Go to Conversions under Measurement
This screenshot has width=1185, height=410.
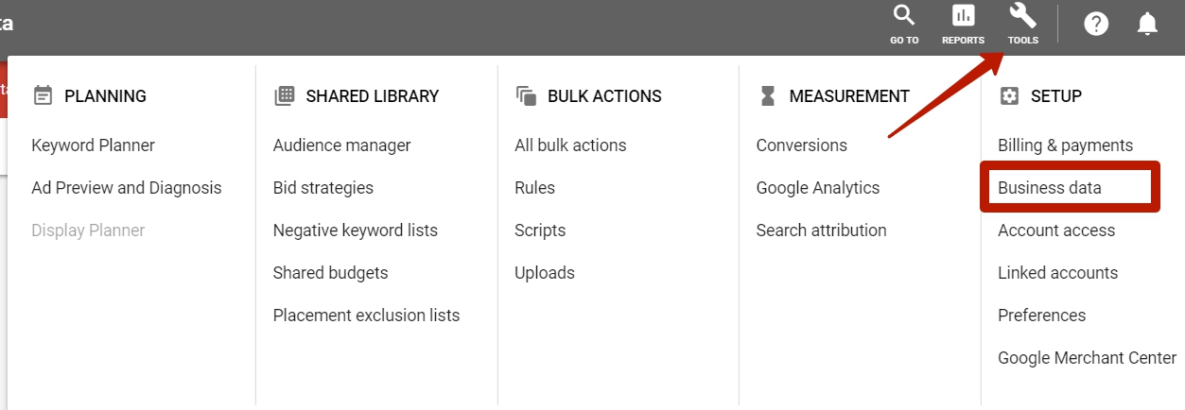pyautogui.click(x=802, y=145)
